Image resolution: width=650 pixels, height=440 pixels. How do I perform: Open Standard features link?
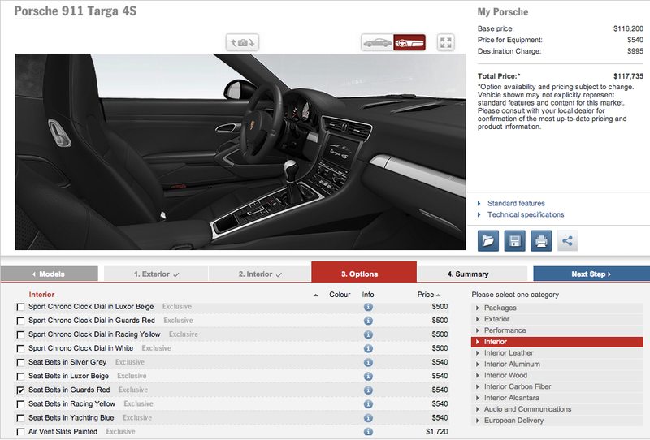pyautogui.click(x=516, y=204)
